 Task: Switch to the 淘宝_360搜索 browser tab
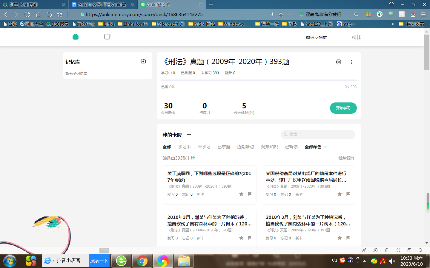pyautogui.click(x=34, y=4)
